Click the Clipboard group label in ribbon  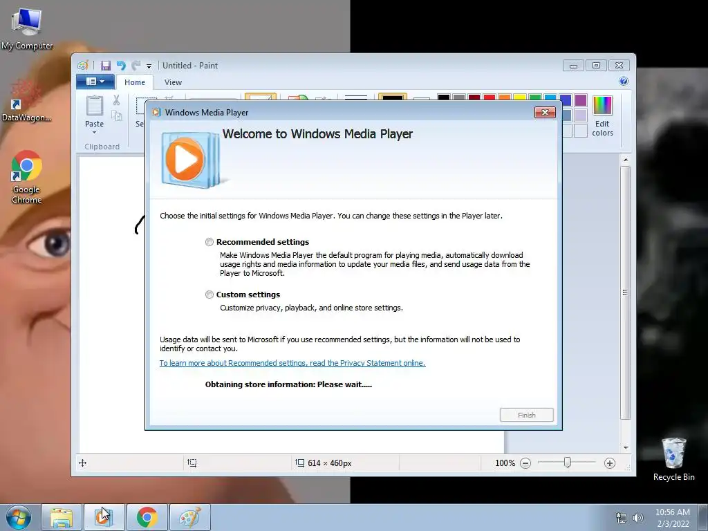pos(102,147)
